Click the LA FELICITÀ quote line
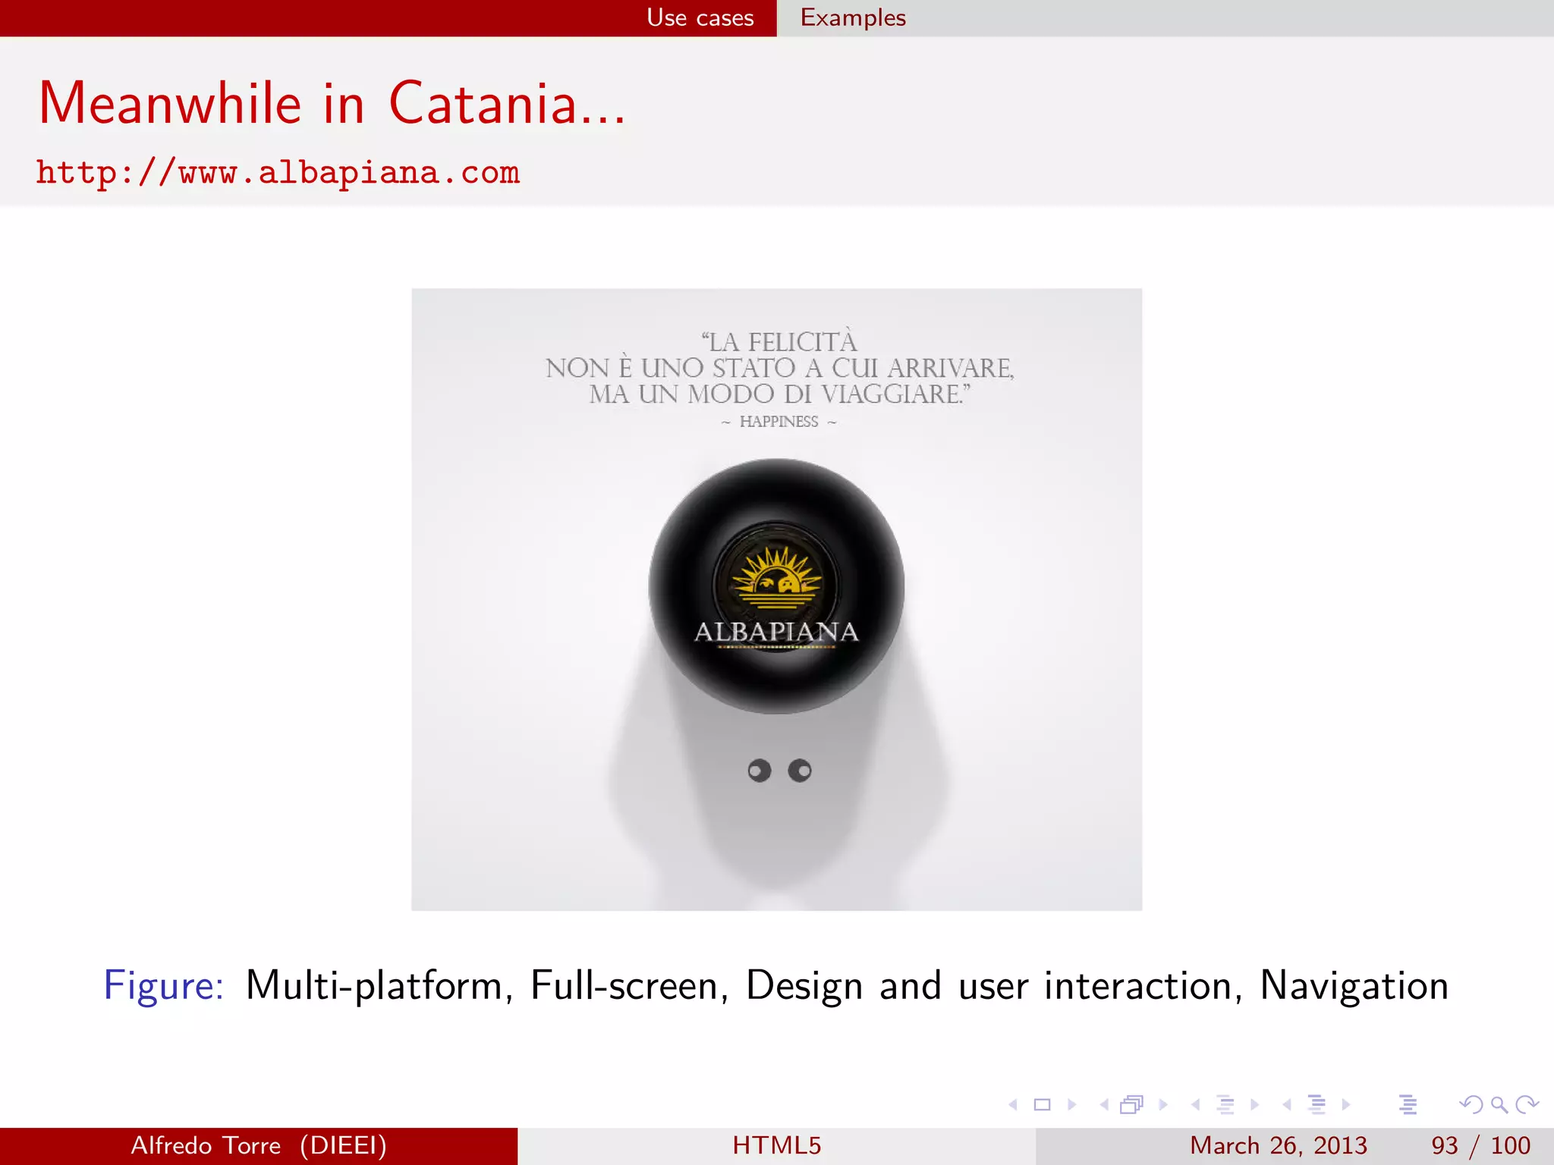This screenshot has width=1554, height=1165. pyautogui.click(x=779, y=341)
